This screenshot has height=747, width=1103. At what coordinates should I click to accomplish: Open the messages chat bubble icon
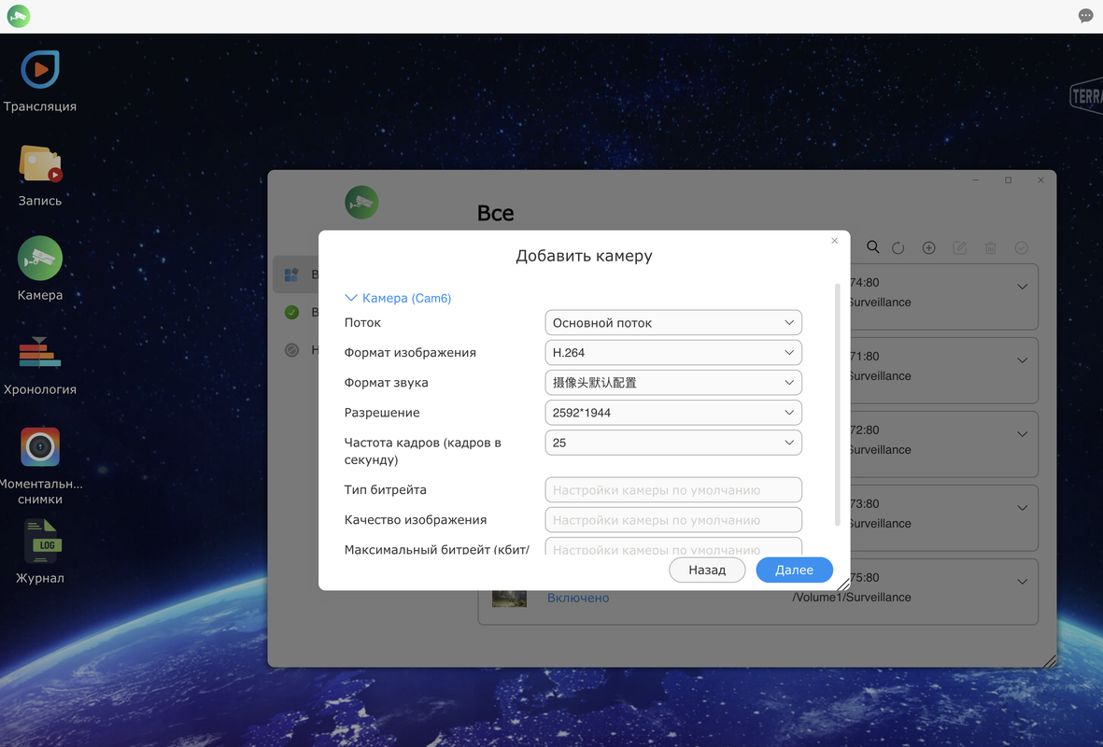coord(1085,16)
